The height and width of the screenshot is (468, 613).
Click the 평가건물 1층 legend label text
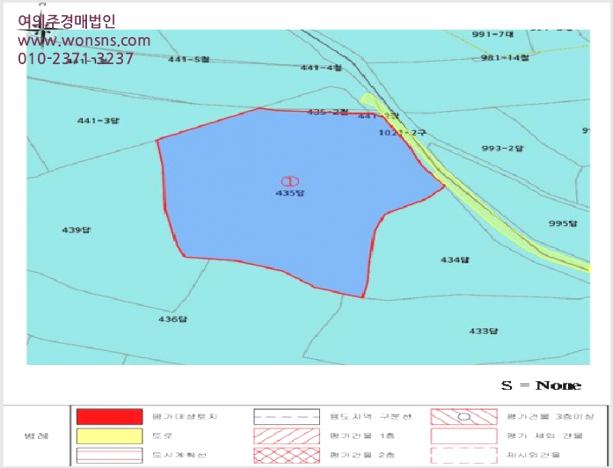362,436
